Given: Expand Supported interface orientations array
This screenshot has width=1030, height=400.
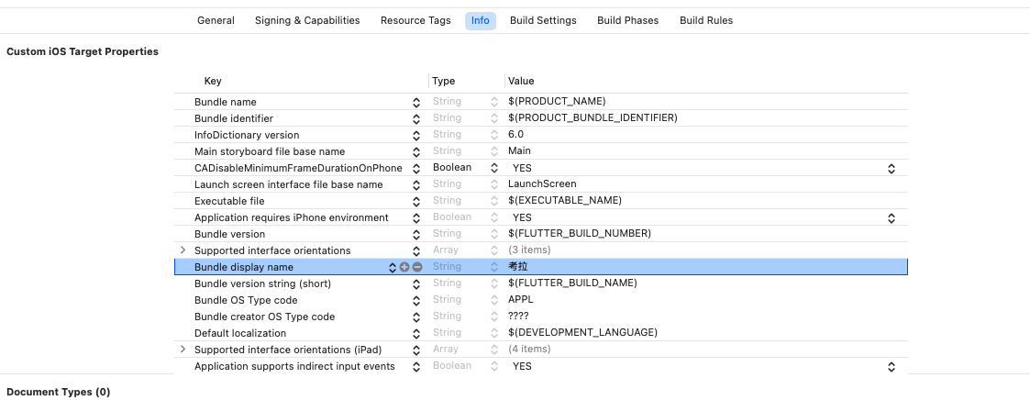Looking at the screenshot, I should [x=183, y=250].
